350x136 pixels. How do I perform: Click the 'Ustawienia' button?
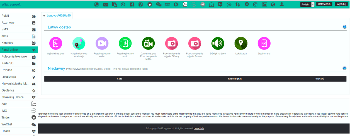tap(324, 4)
